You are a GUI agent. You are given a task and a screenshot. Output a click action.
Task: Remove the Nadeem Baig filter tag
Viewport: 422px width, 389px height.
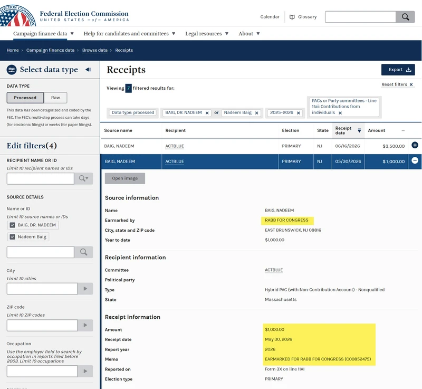tap(256, 113)
